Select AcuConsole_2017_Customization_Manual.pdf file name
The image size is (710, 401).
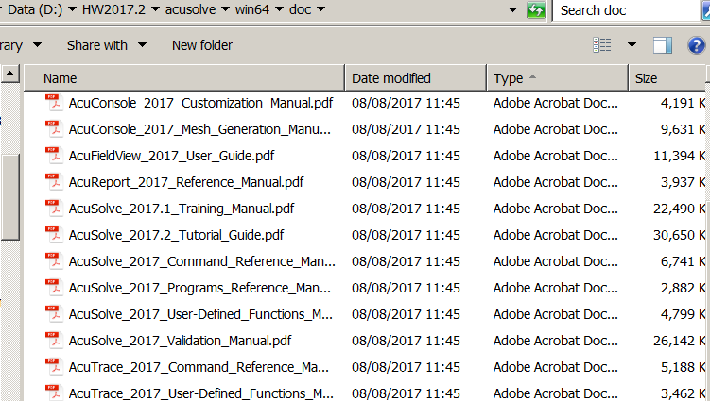click(200, 103)
